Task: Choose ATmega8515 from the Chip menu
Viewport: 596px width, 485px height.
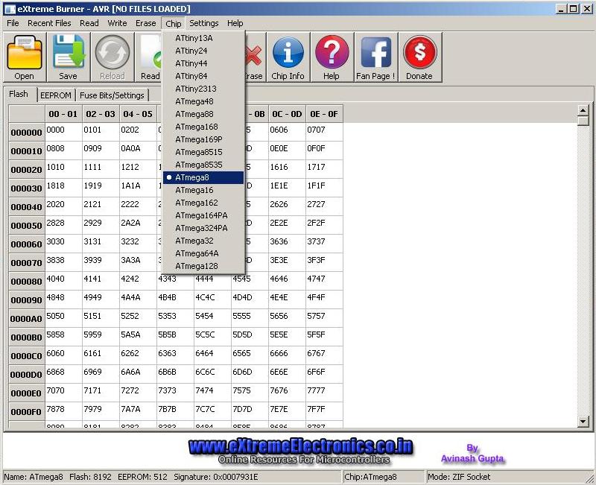Action: pyautogui.click(x=203, y=152)
